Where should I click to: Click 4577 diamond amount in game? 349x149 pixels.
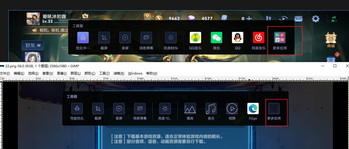[x=207, y=19]
